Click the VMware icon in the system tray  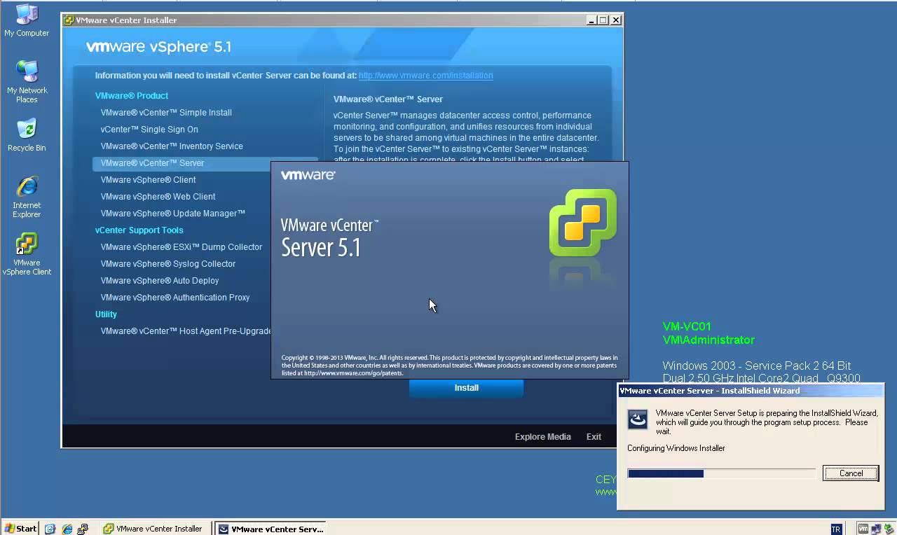(863, 529)
